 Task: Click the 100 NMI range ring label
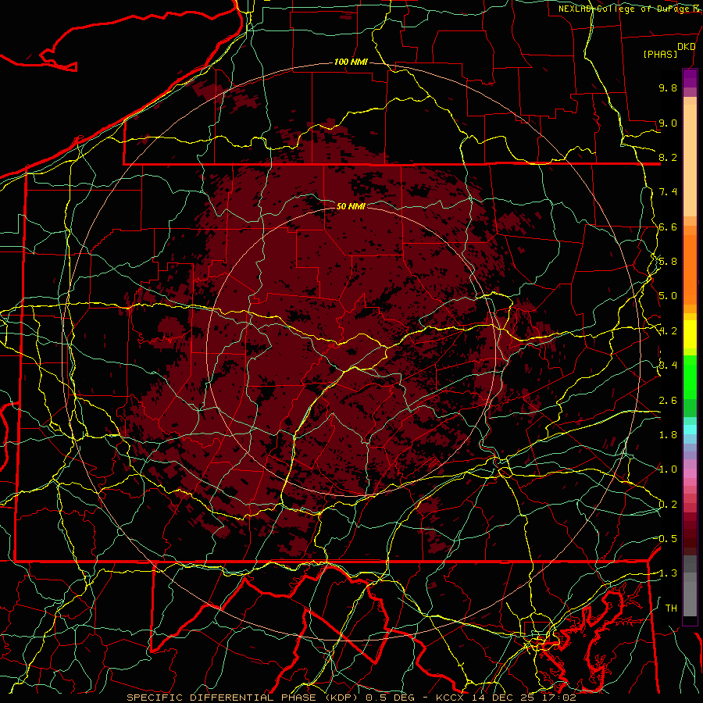point(351,62)
